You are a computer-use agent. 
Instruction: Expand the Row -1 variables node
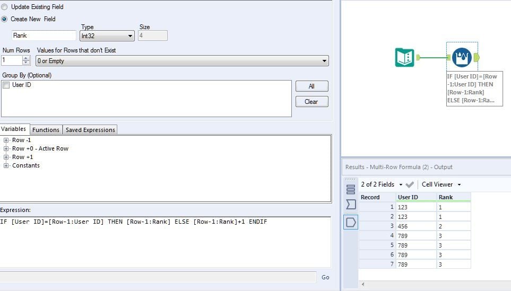[6, 140]
